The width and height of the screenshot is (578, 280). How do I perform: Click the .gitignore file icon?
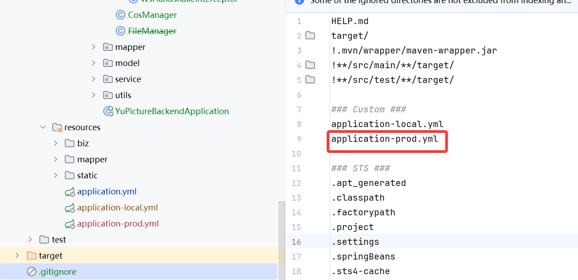(x=31, y=272)
